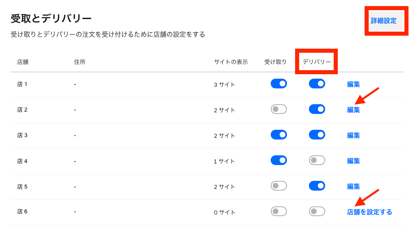Enable 受け取り for 店 2
415x236 pixels.
pos(279,109)
